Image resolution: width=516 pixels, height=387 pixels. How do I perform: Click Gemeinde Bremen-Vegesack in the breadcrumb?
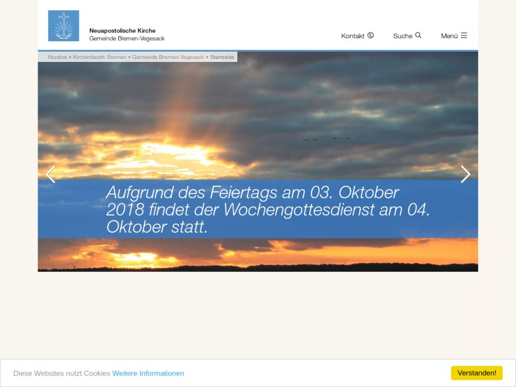[x=168, y=57]
